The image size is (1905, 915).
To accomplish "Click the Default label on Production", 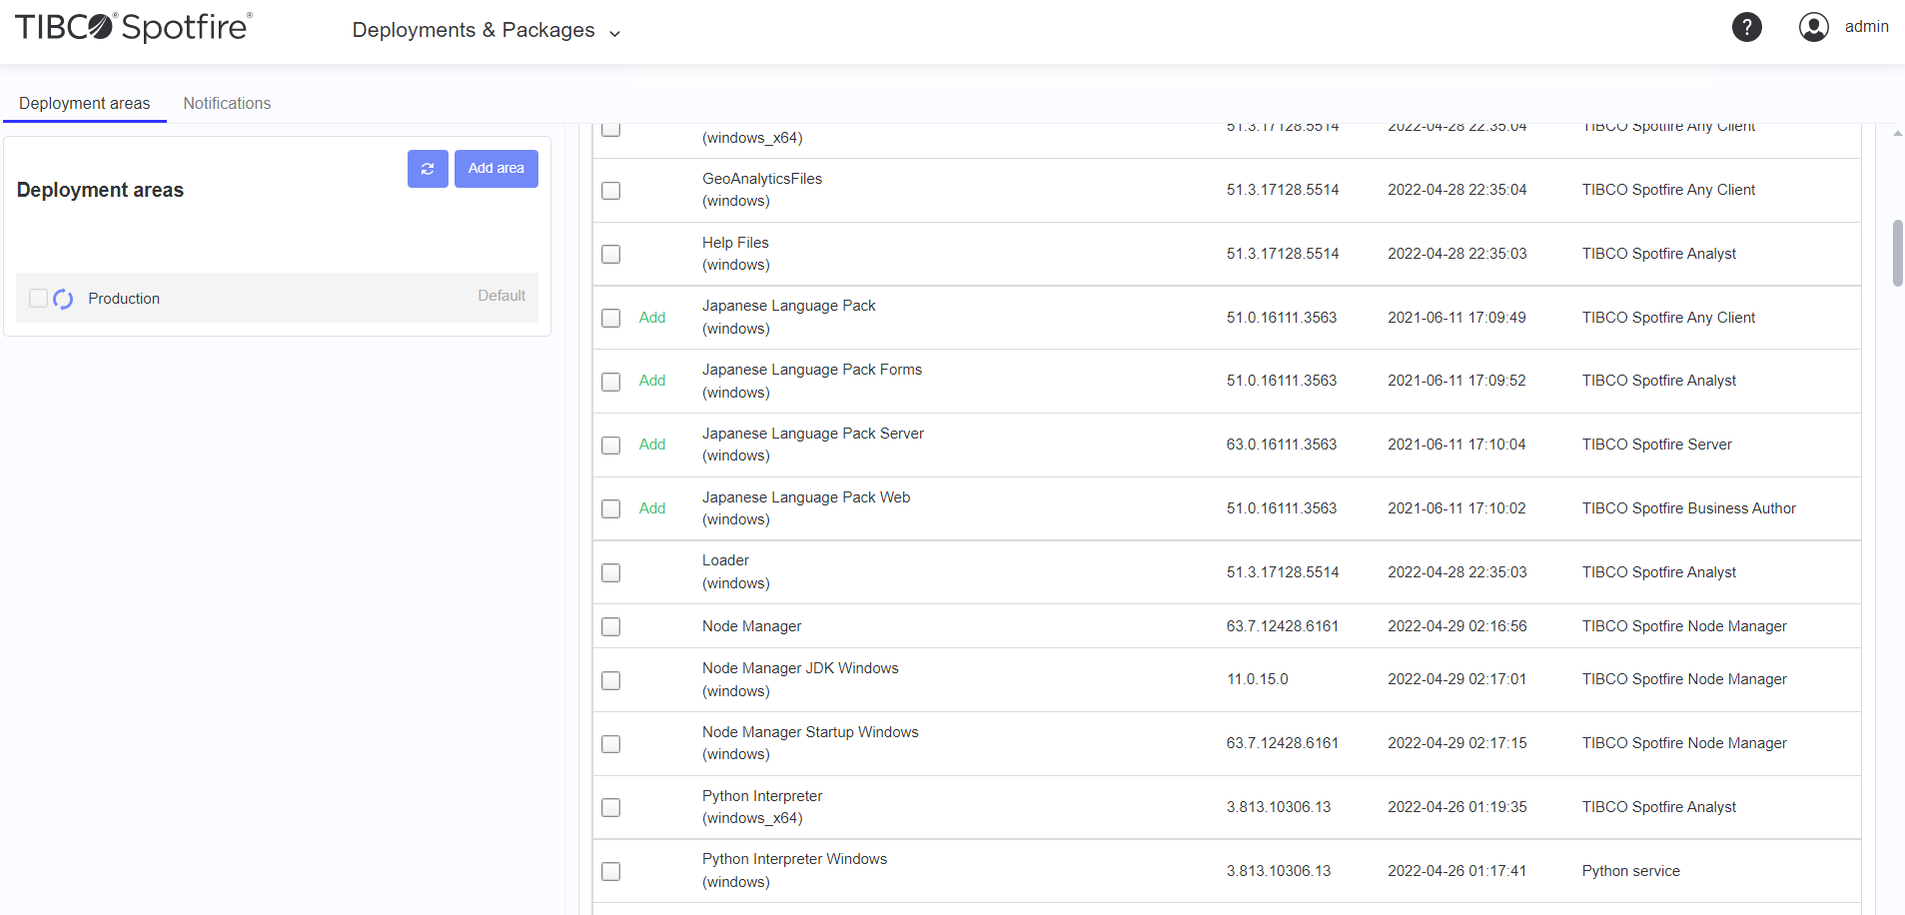I will pos(501,296).
